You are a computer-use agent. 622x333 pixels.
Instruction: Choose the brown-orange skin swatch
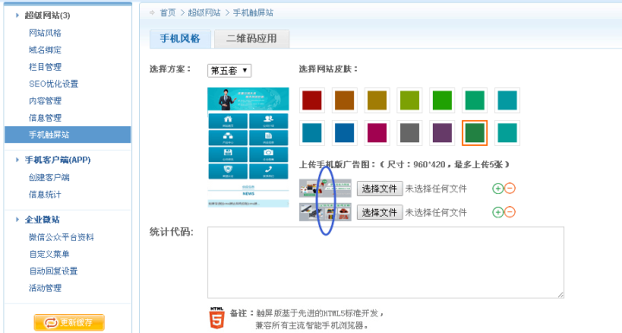(x=345, y=100)
